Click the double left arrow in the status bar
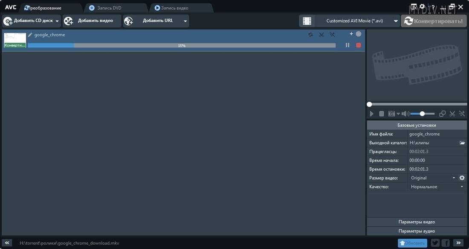Screen dimensions: 469x249 pyautogui.click(x=7, y=243)
